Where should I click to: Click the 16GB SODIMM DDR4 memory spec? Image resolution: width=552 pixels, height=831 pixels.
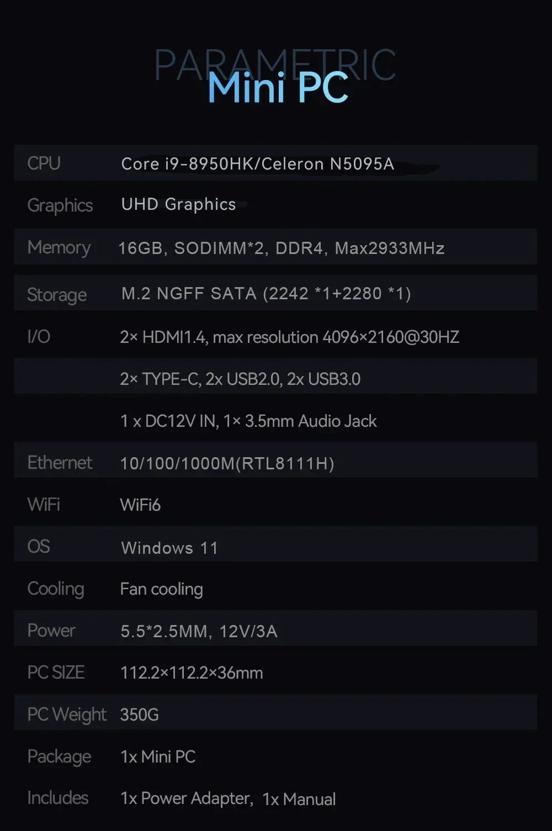[281, 248]
